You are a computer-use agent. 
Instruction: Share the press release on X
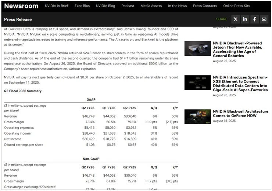pos(236,19)
